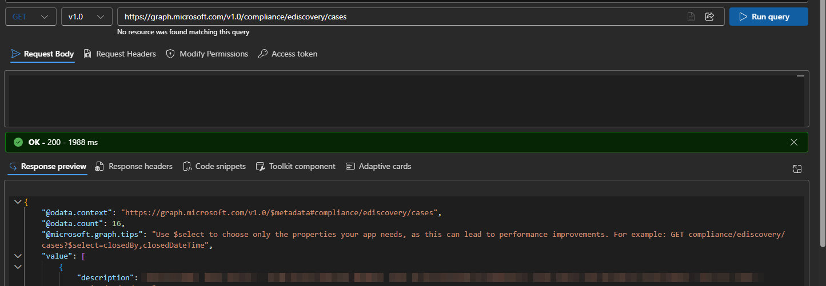Switch to the Request Body tab
This screenshot has width=826, height=286.
pyautogui.click(x=43, y=54)
